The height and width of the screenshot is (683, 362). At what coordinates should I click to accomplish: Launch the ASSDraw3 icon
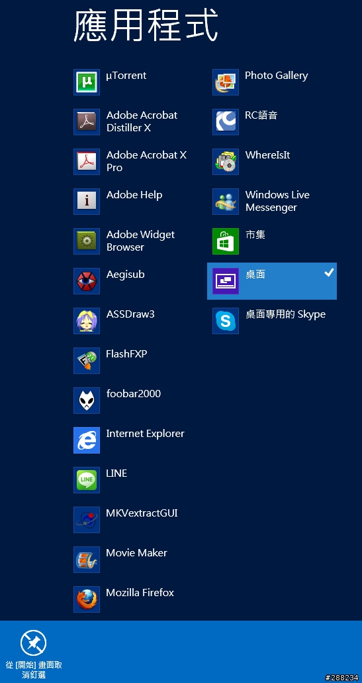pos(87,321)
